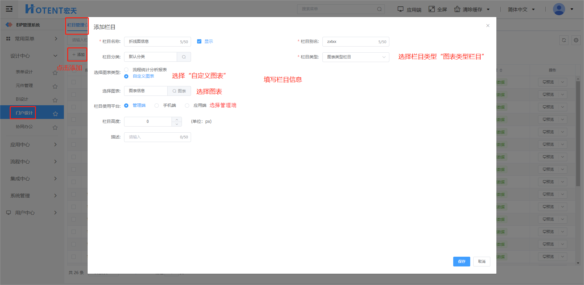Uncheck the 显示 checkbox

click(x=199, y=41)
